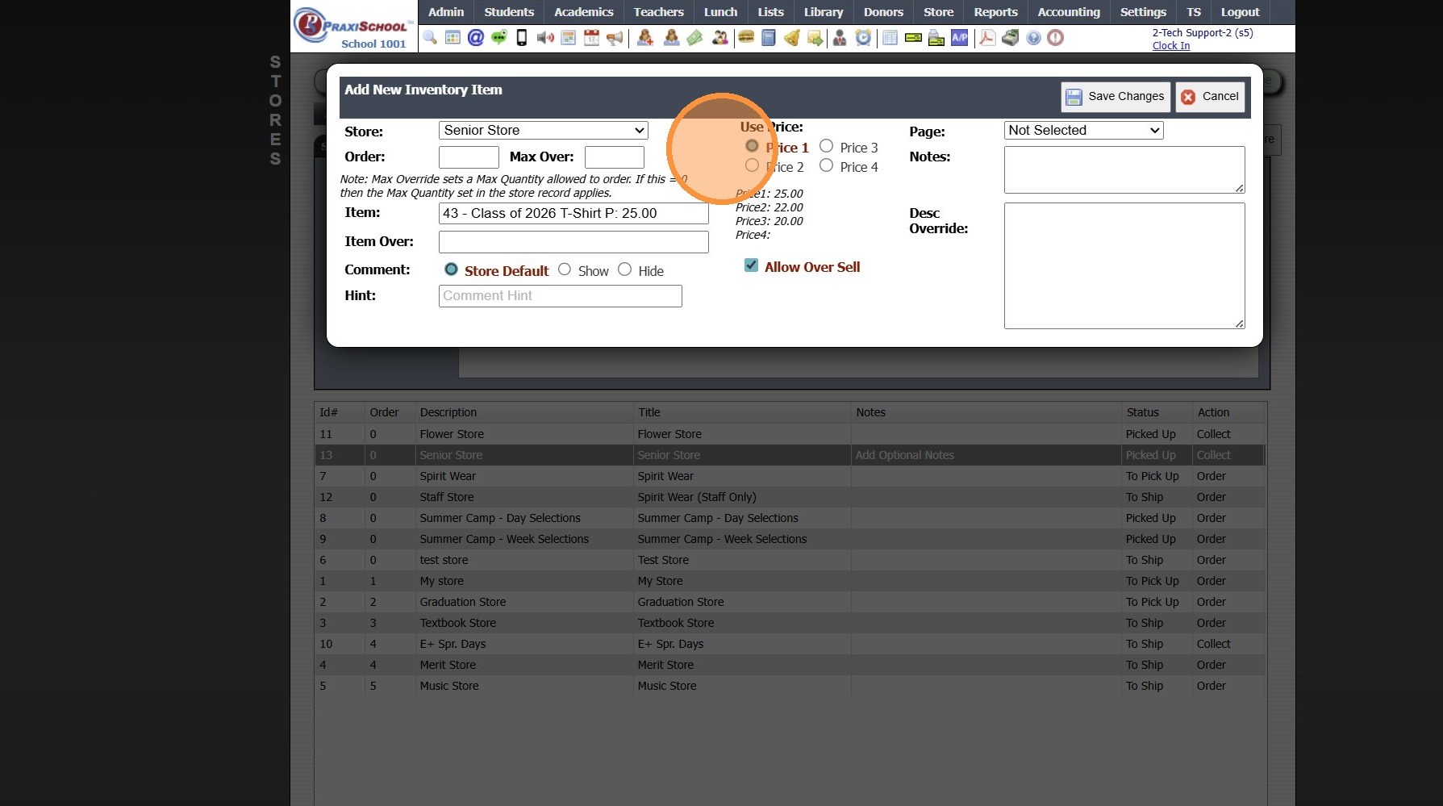This screenshot has width=1443, height=806.
Task: Click the green money bills icon
Action: (x=694, y=38)
